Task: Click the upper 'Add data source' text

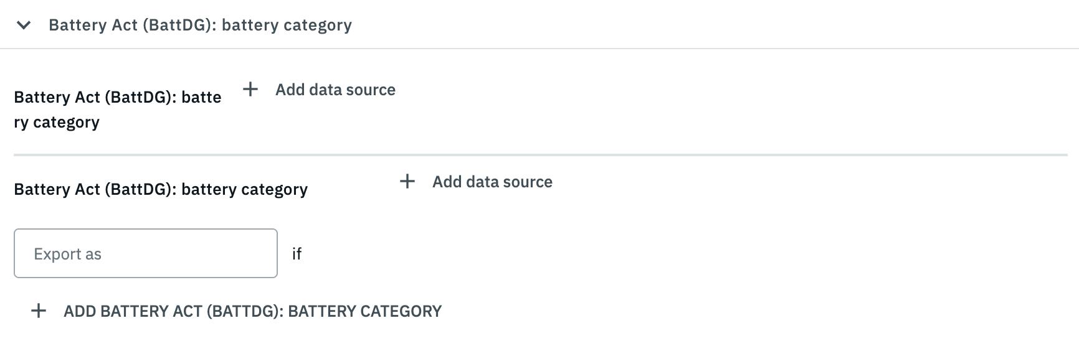Action: pyautogui.click(x=335, y=90)
